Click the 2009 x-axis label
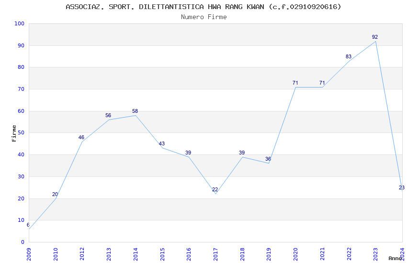Viewport: 407px width, 263px height. [x=29, y=254]
